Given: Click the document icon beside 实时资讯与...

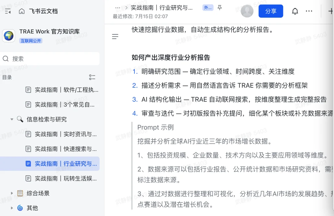Looking at the screenshot, I should [x=28, y=134].
